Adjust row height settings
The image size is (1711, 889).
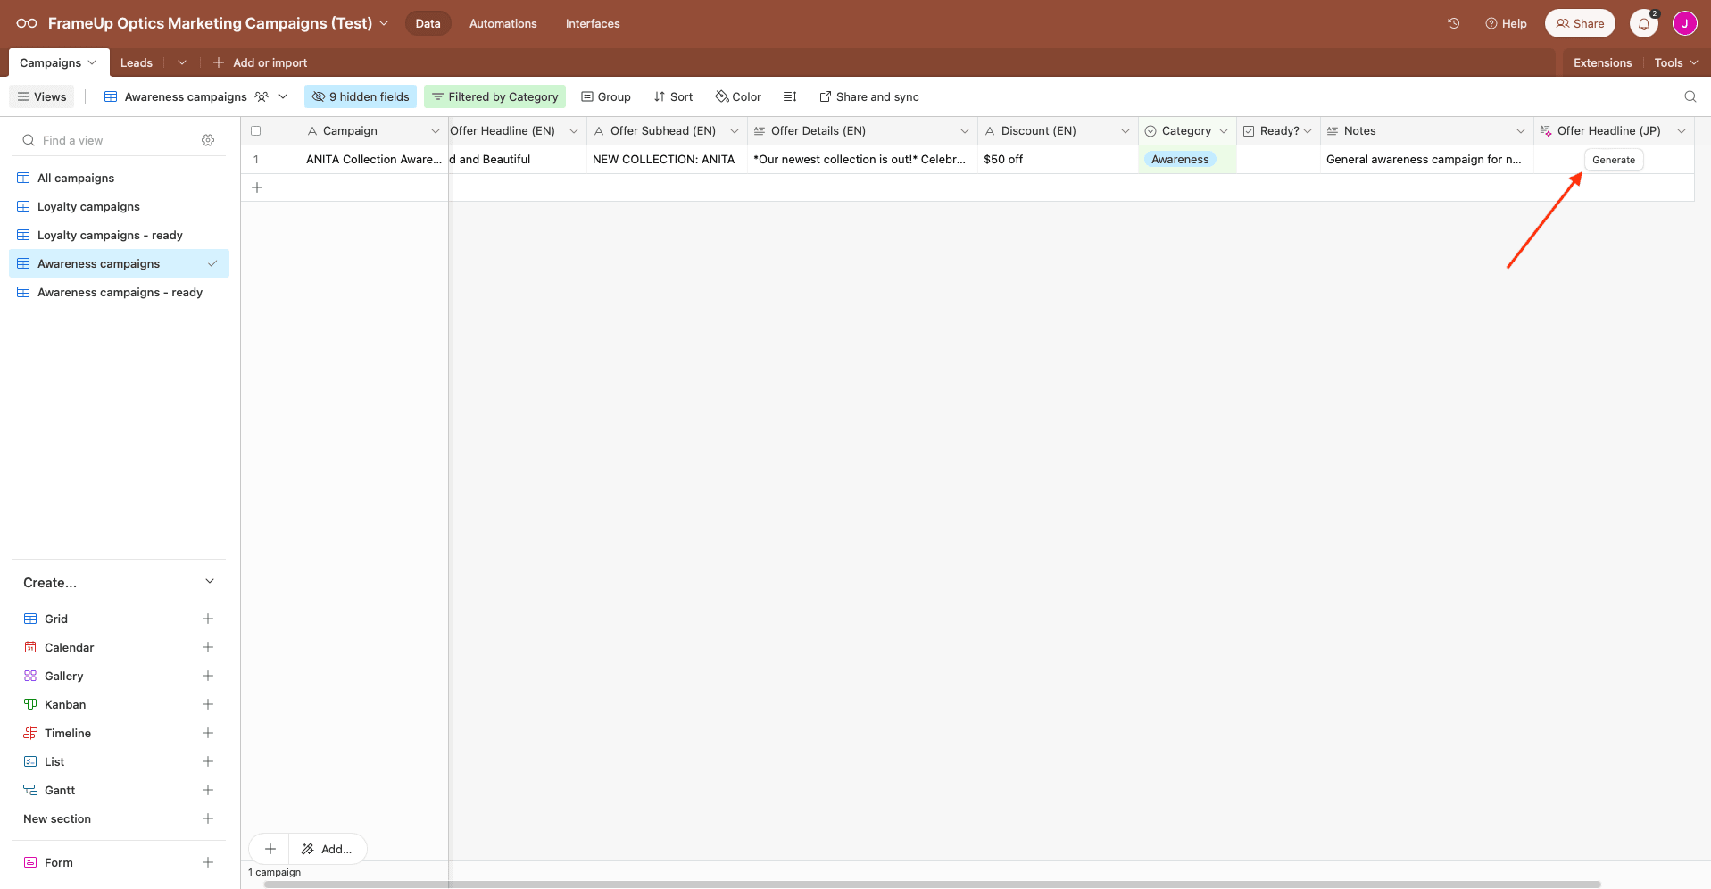coord(790,96)
